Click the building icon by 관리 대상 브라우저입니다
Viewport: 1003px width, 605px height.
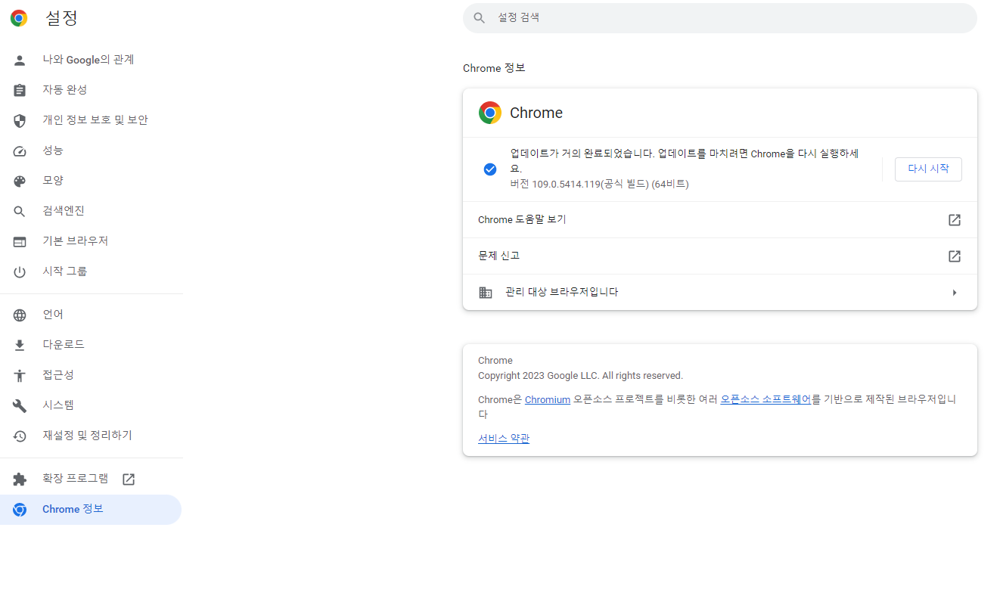click(x=486, y=293)
